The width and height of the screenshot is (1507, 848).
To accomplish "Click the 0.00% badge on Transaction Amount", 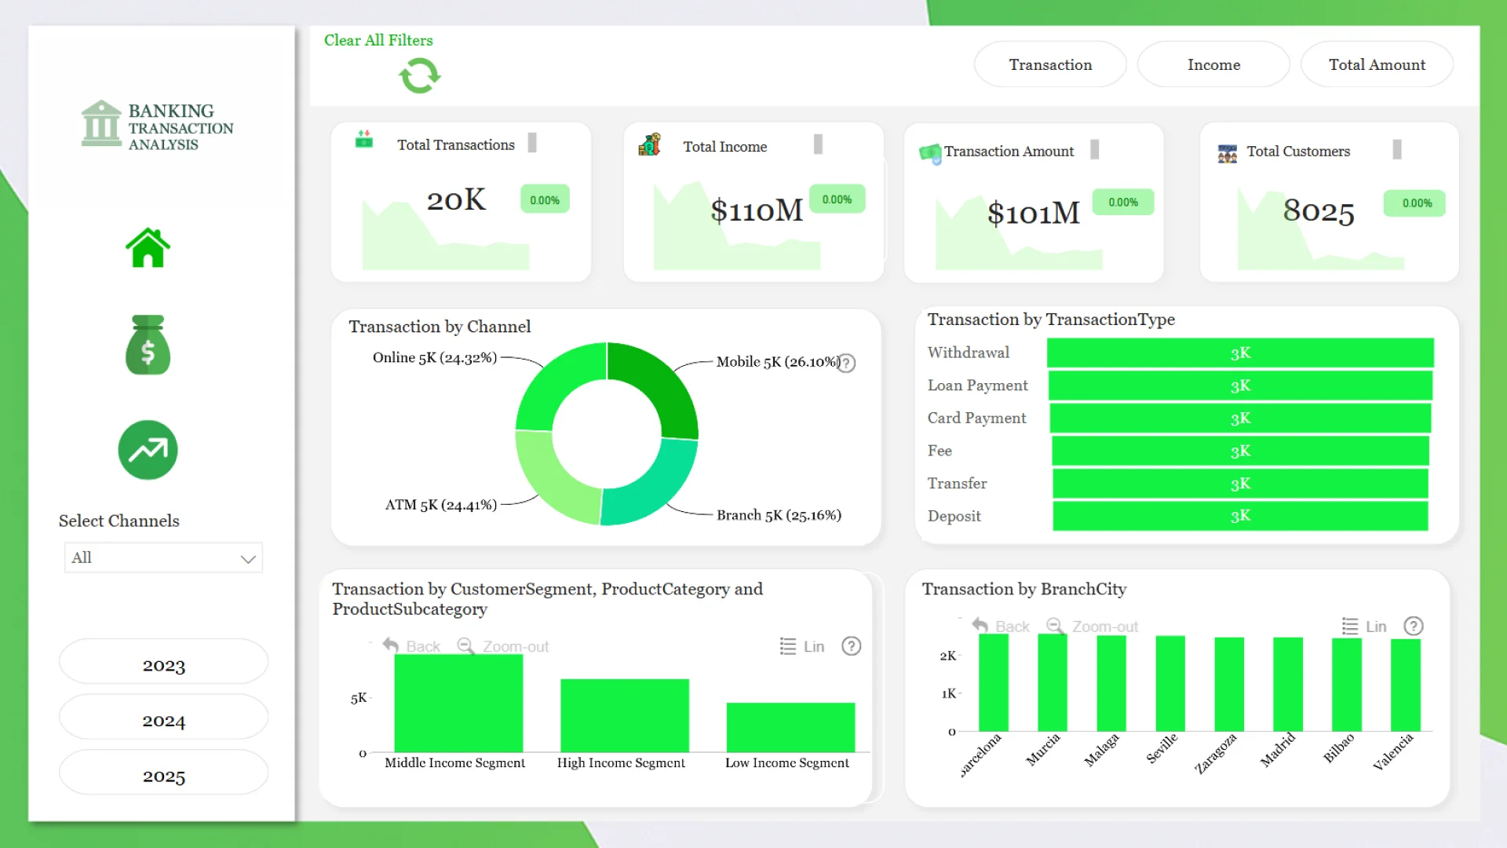I will (1123, 202).
